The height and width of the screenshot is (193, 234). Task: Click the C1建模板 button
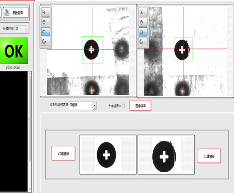point(209,156)
